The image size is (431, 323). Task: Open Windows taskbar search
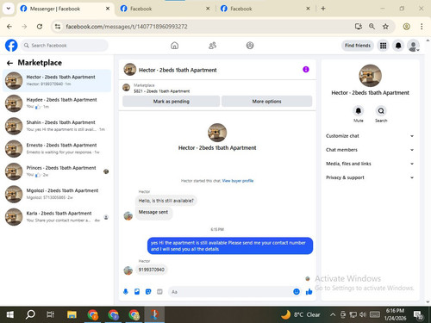pos(30,314)
